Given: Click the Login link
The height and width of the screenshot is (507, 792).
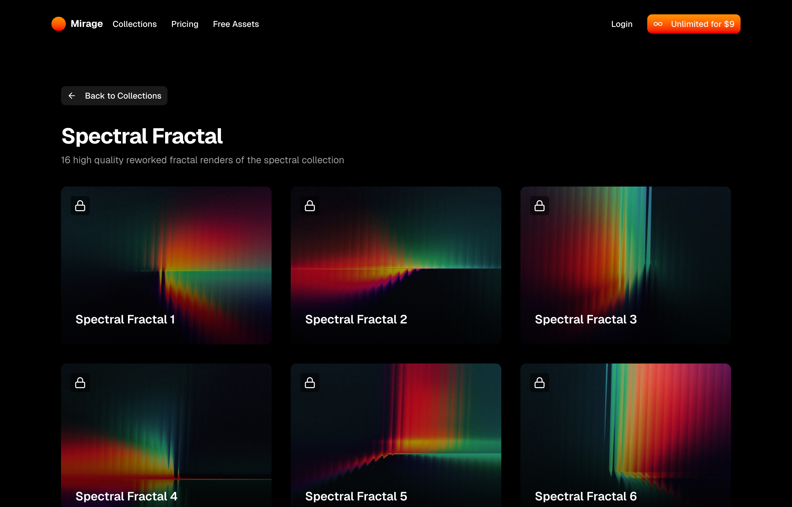Looking at the screenshot, I should (x=622, y=24).
